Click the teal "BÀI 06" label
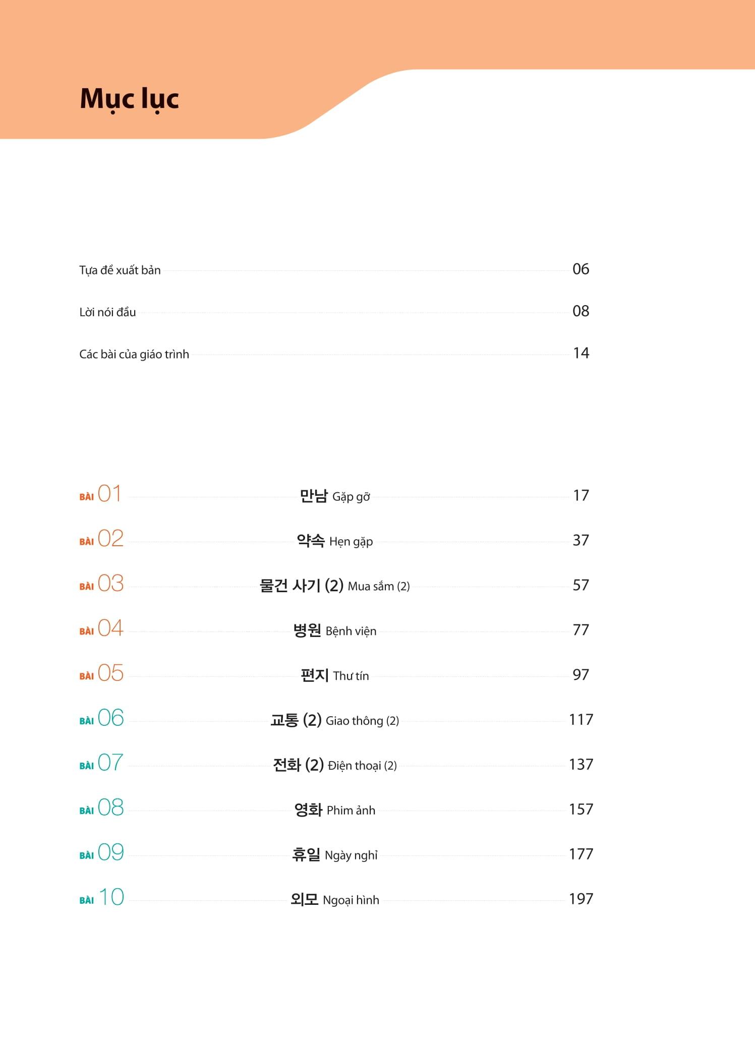The height and width of the screenshot is (1037, 755). pos(101,718)
